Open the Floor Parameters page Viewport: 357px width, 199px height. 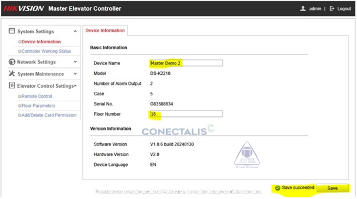(x=38, y=106)
